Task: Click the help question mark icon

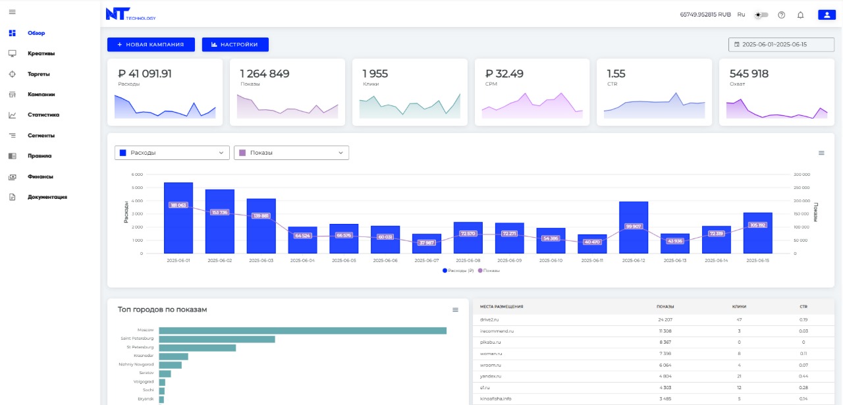Action: [782, 14]
